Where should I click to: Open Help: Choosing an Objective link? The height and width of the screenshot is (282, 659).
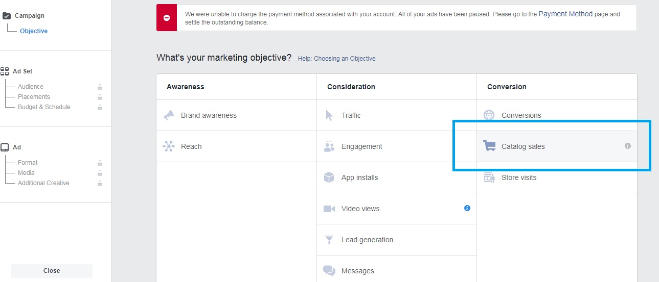pos(336,59)
